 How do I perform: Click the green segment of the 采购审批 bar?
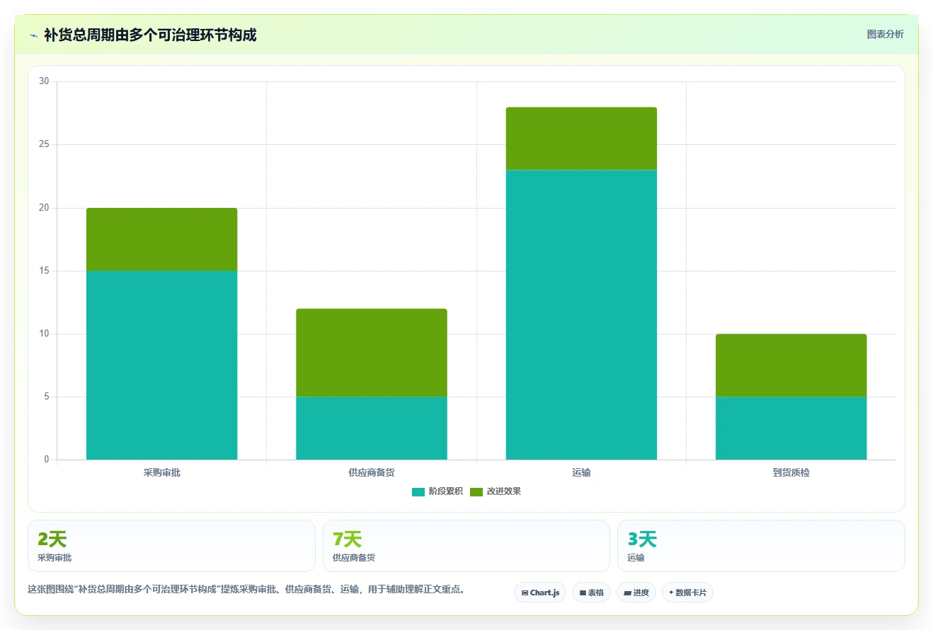[x=161, y=239]
